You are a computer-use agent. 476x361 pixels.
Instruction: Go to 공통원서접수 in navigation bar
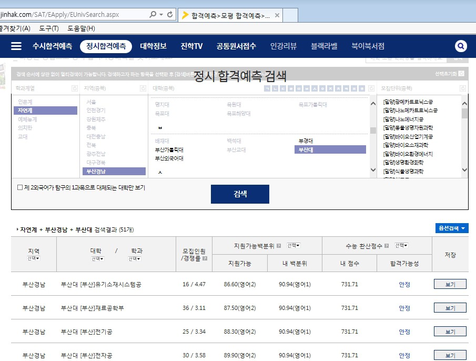pos(236,46)
